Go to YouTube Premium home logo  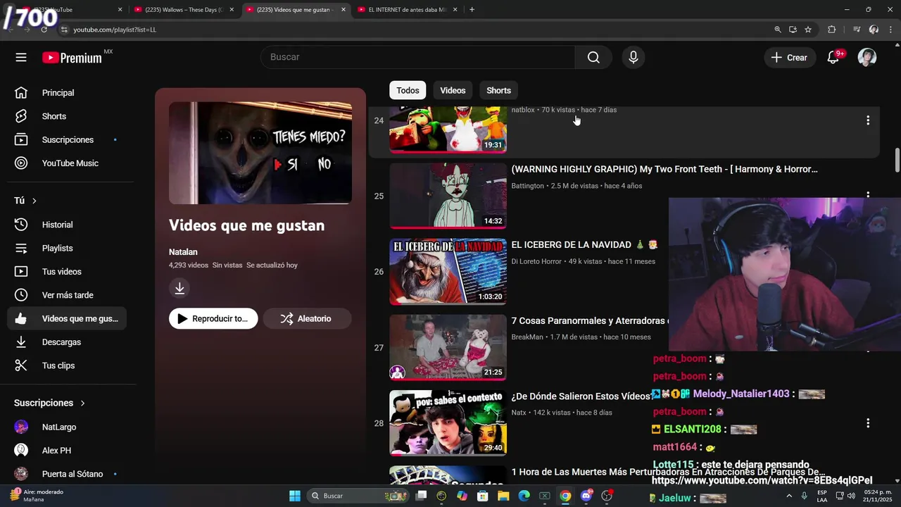click(73, 58)
